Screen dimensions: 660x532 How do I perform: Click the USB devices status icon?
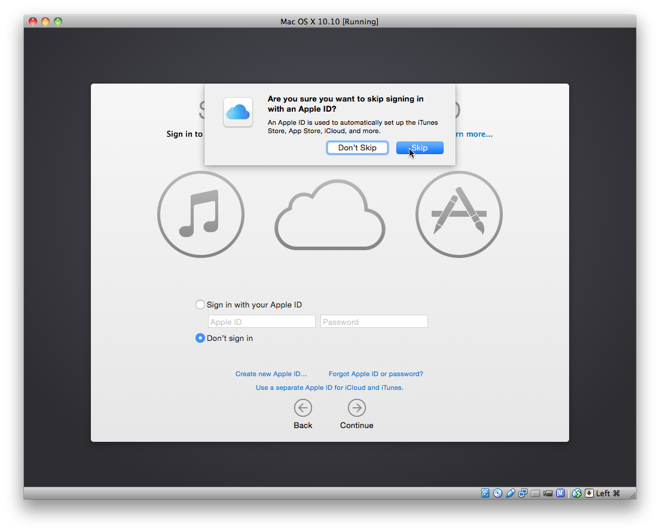[511, 493]
